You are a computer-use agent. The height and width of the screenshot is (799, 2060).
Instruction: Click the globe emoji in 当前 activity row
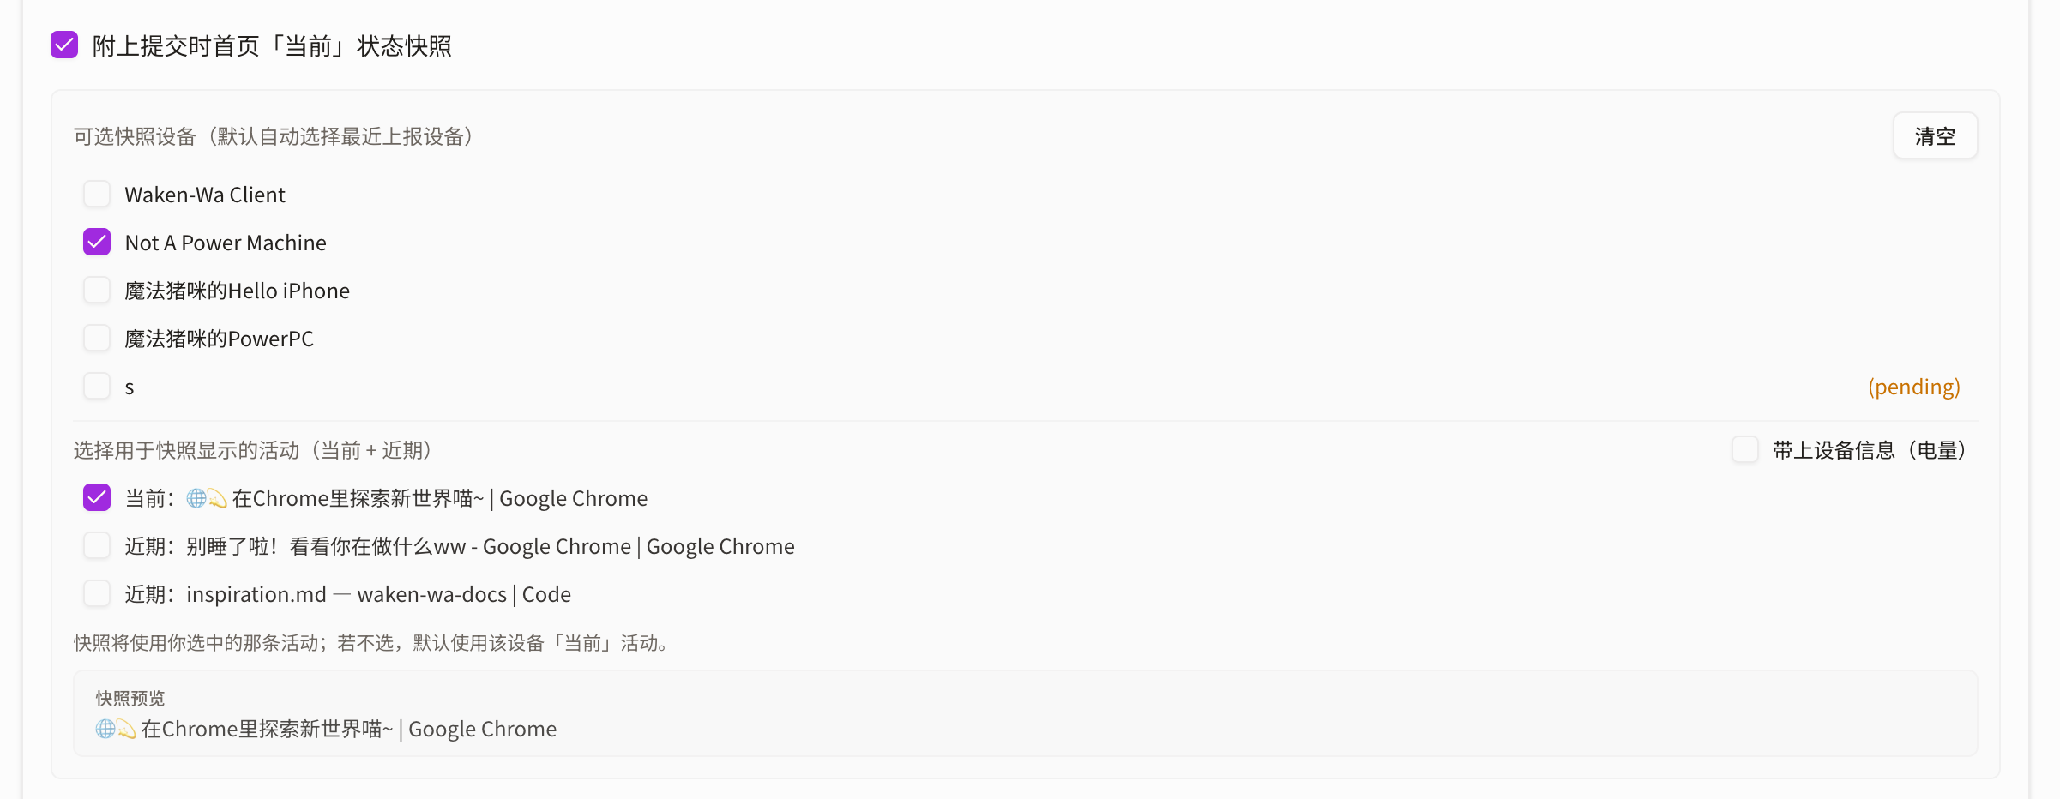click(196, 498)
